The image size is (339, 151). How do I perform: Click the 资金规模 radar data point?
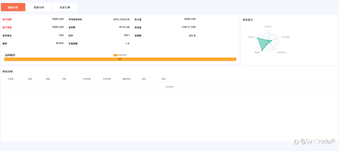click(271, 40)
